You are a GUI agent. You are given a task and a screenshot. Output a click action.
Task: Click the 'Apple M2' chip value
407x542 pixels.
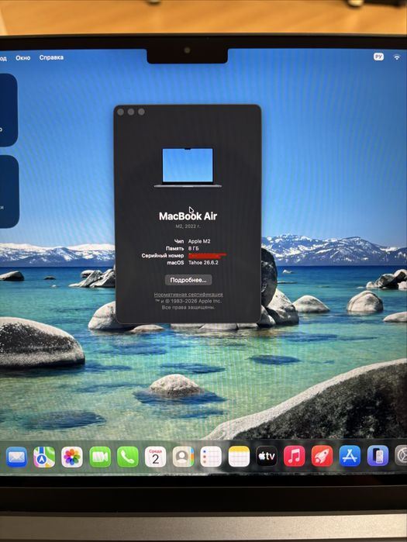199,241
